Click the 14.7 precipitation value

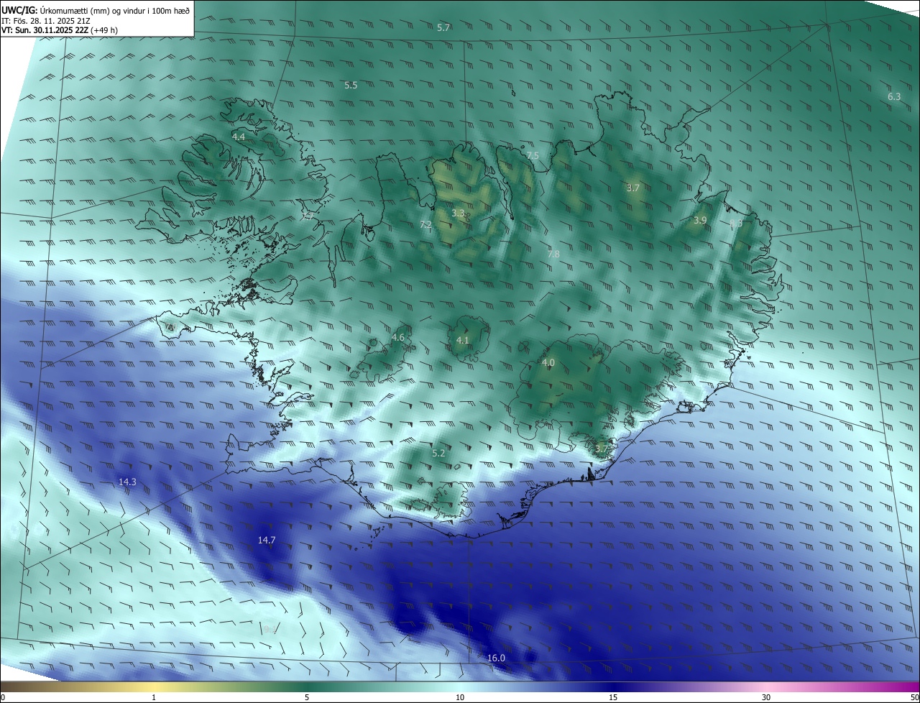(x=267, y=539)
